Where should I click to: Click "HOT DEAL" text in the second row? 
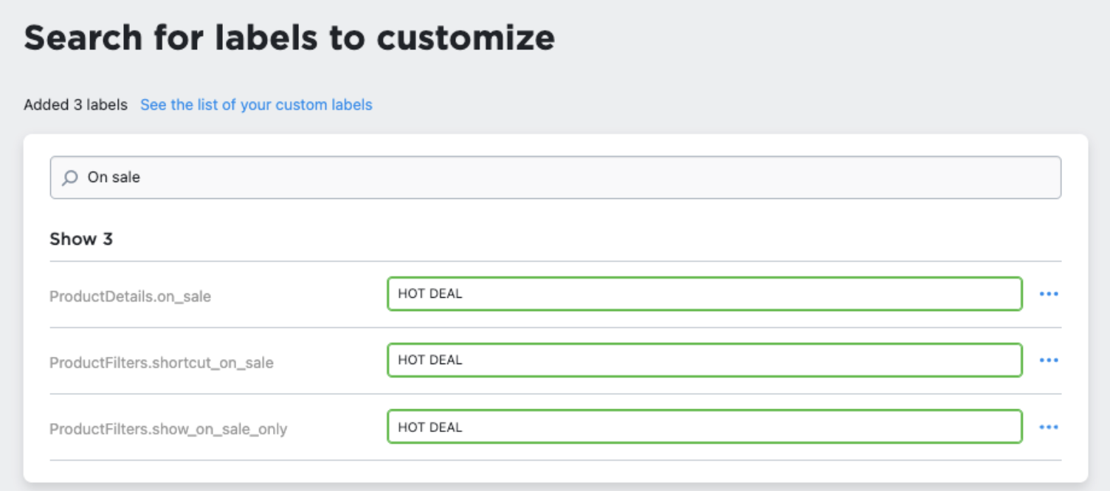point(430,360)
